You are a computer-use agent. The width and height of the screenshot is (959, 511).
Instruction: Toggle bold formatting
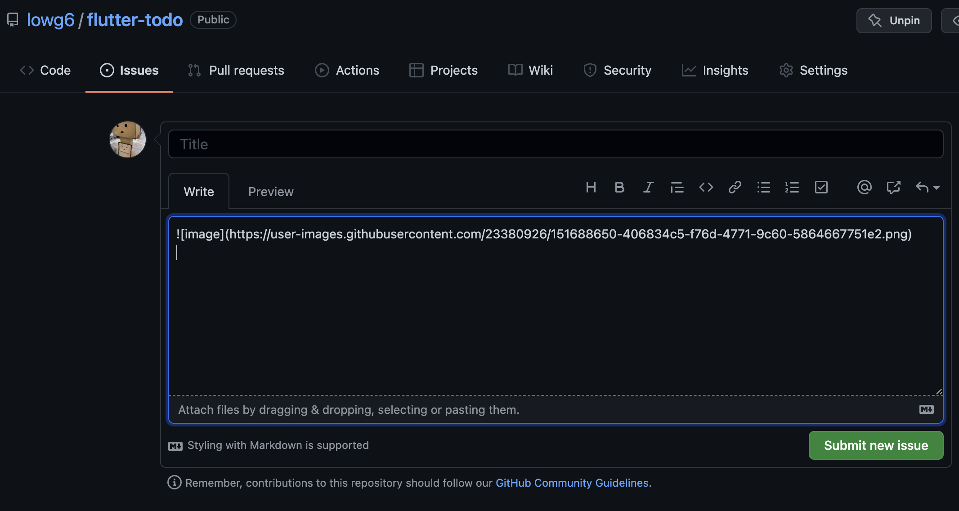tap(619, 188)
